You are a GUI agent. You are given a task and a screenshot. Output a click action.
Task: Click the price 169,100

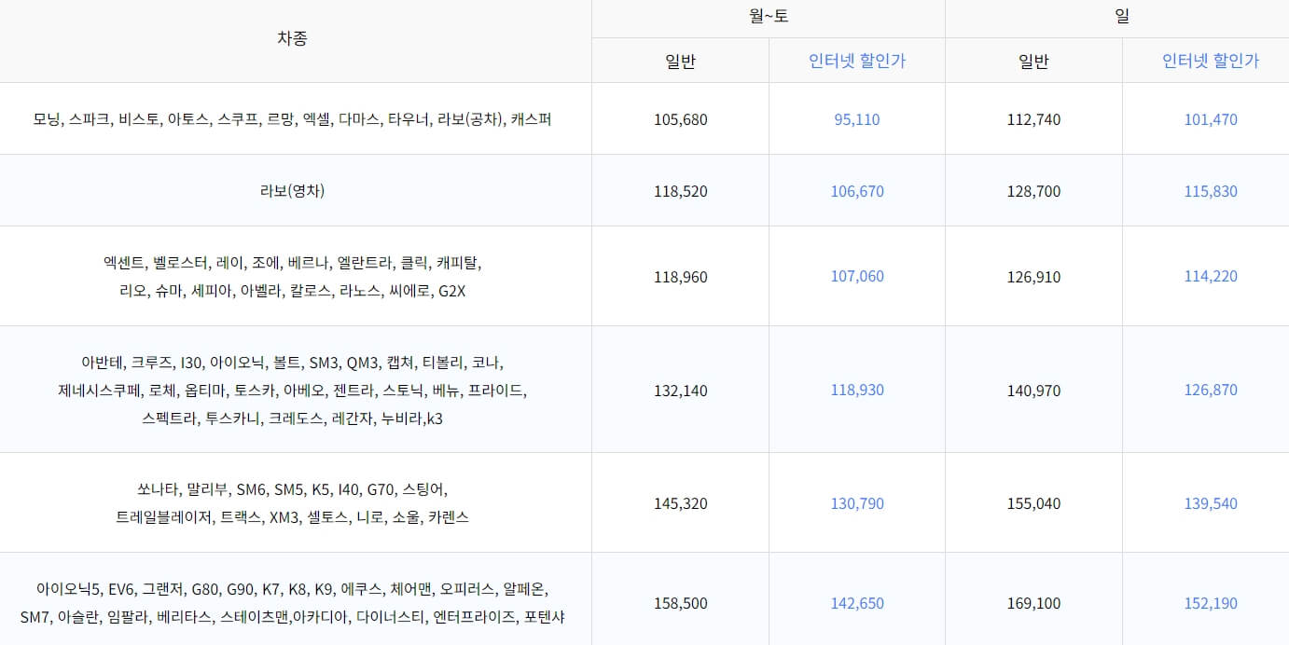[x=1033, y=603]
